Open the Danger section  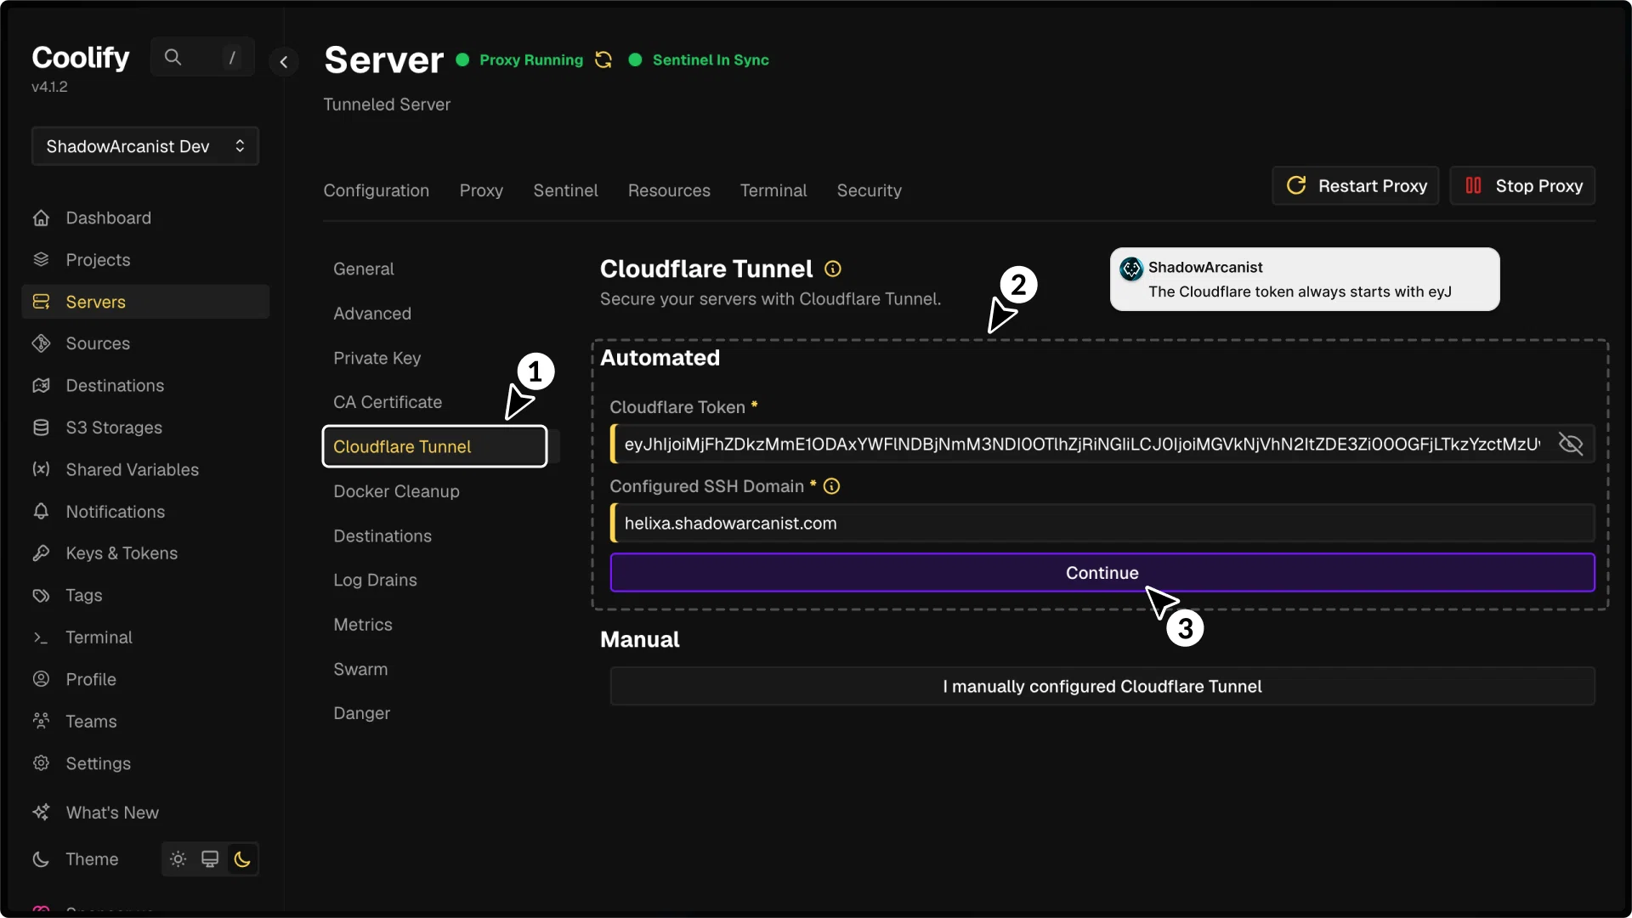coord(362,713)
